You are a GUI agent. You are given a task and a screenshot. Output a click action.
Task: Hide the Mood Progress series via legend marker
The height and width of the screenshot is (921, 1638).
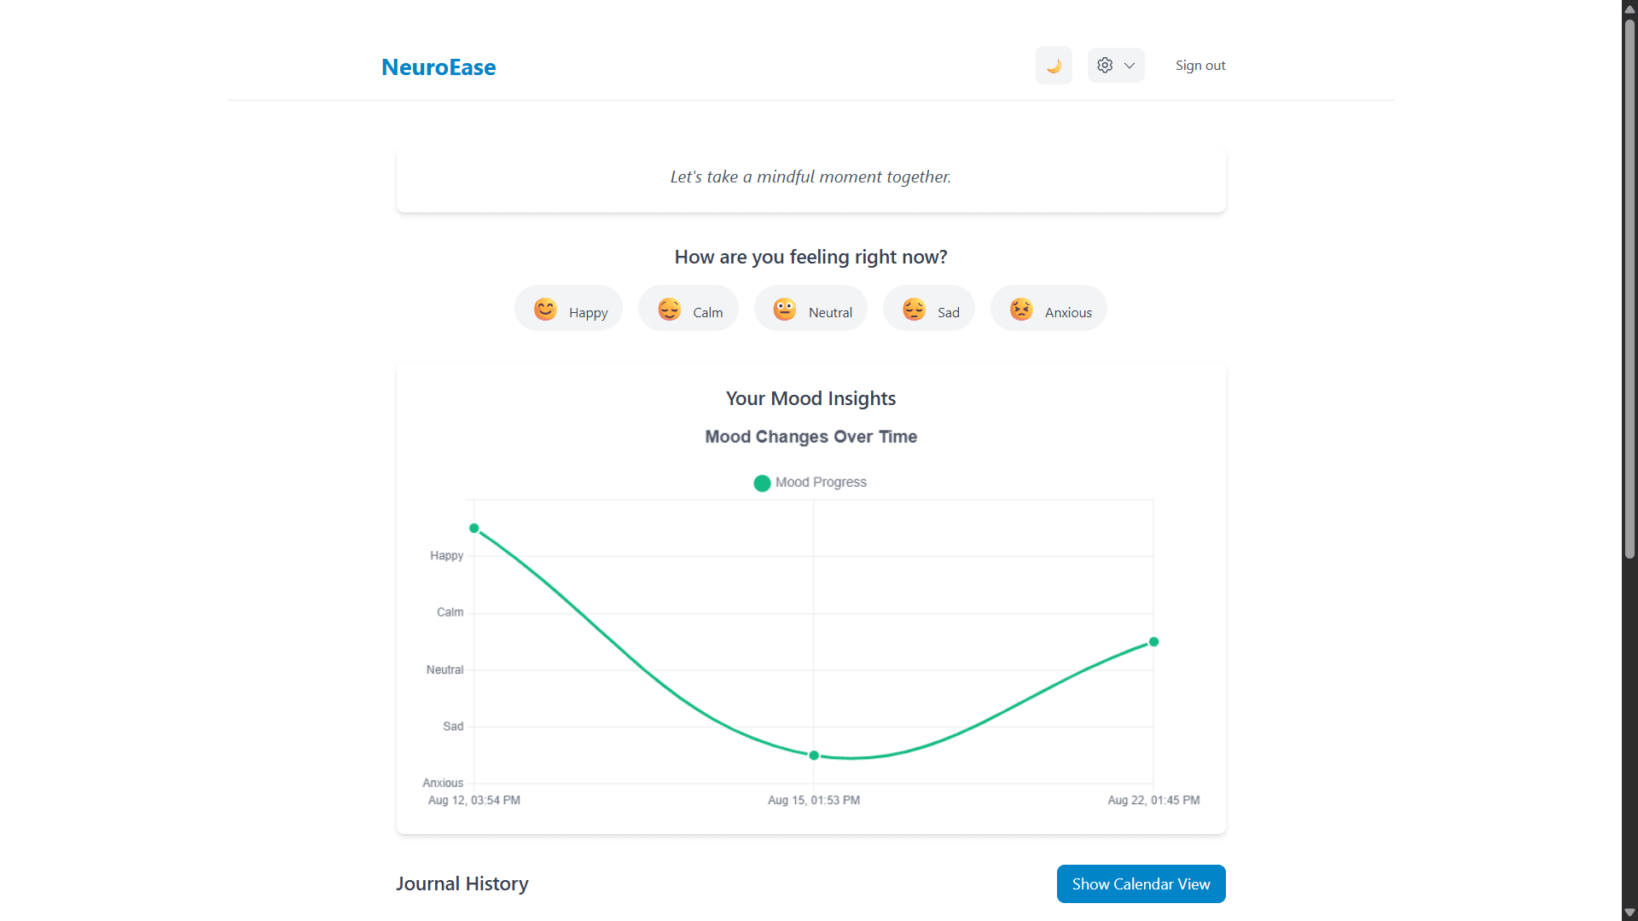[x=762, y=483]
